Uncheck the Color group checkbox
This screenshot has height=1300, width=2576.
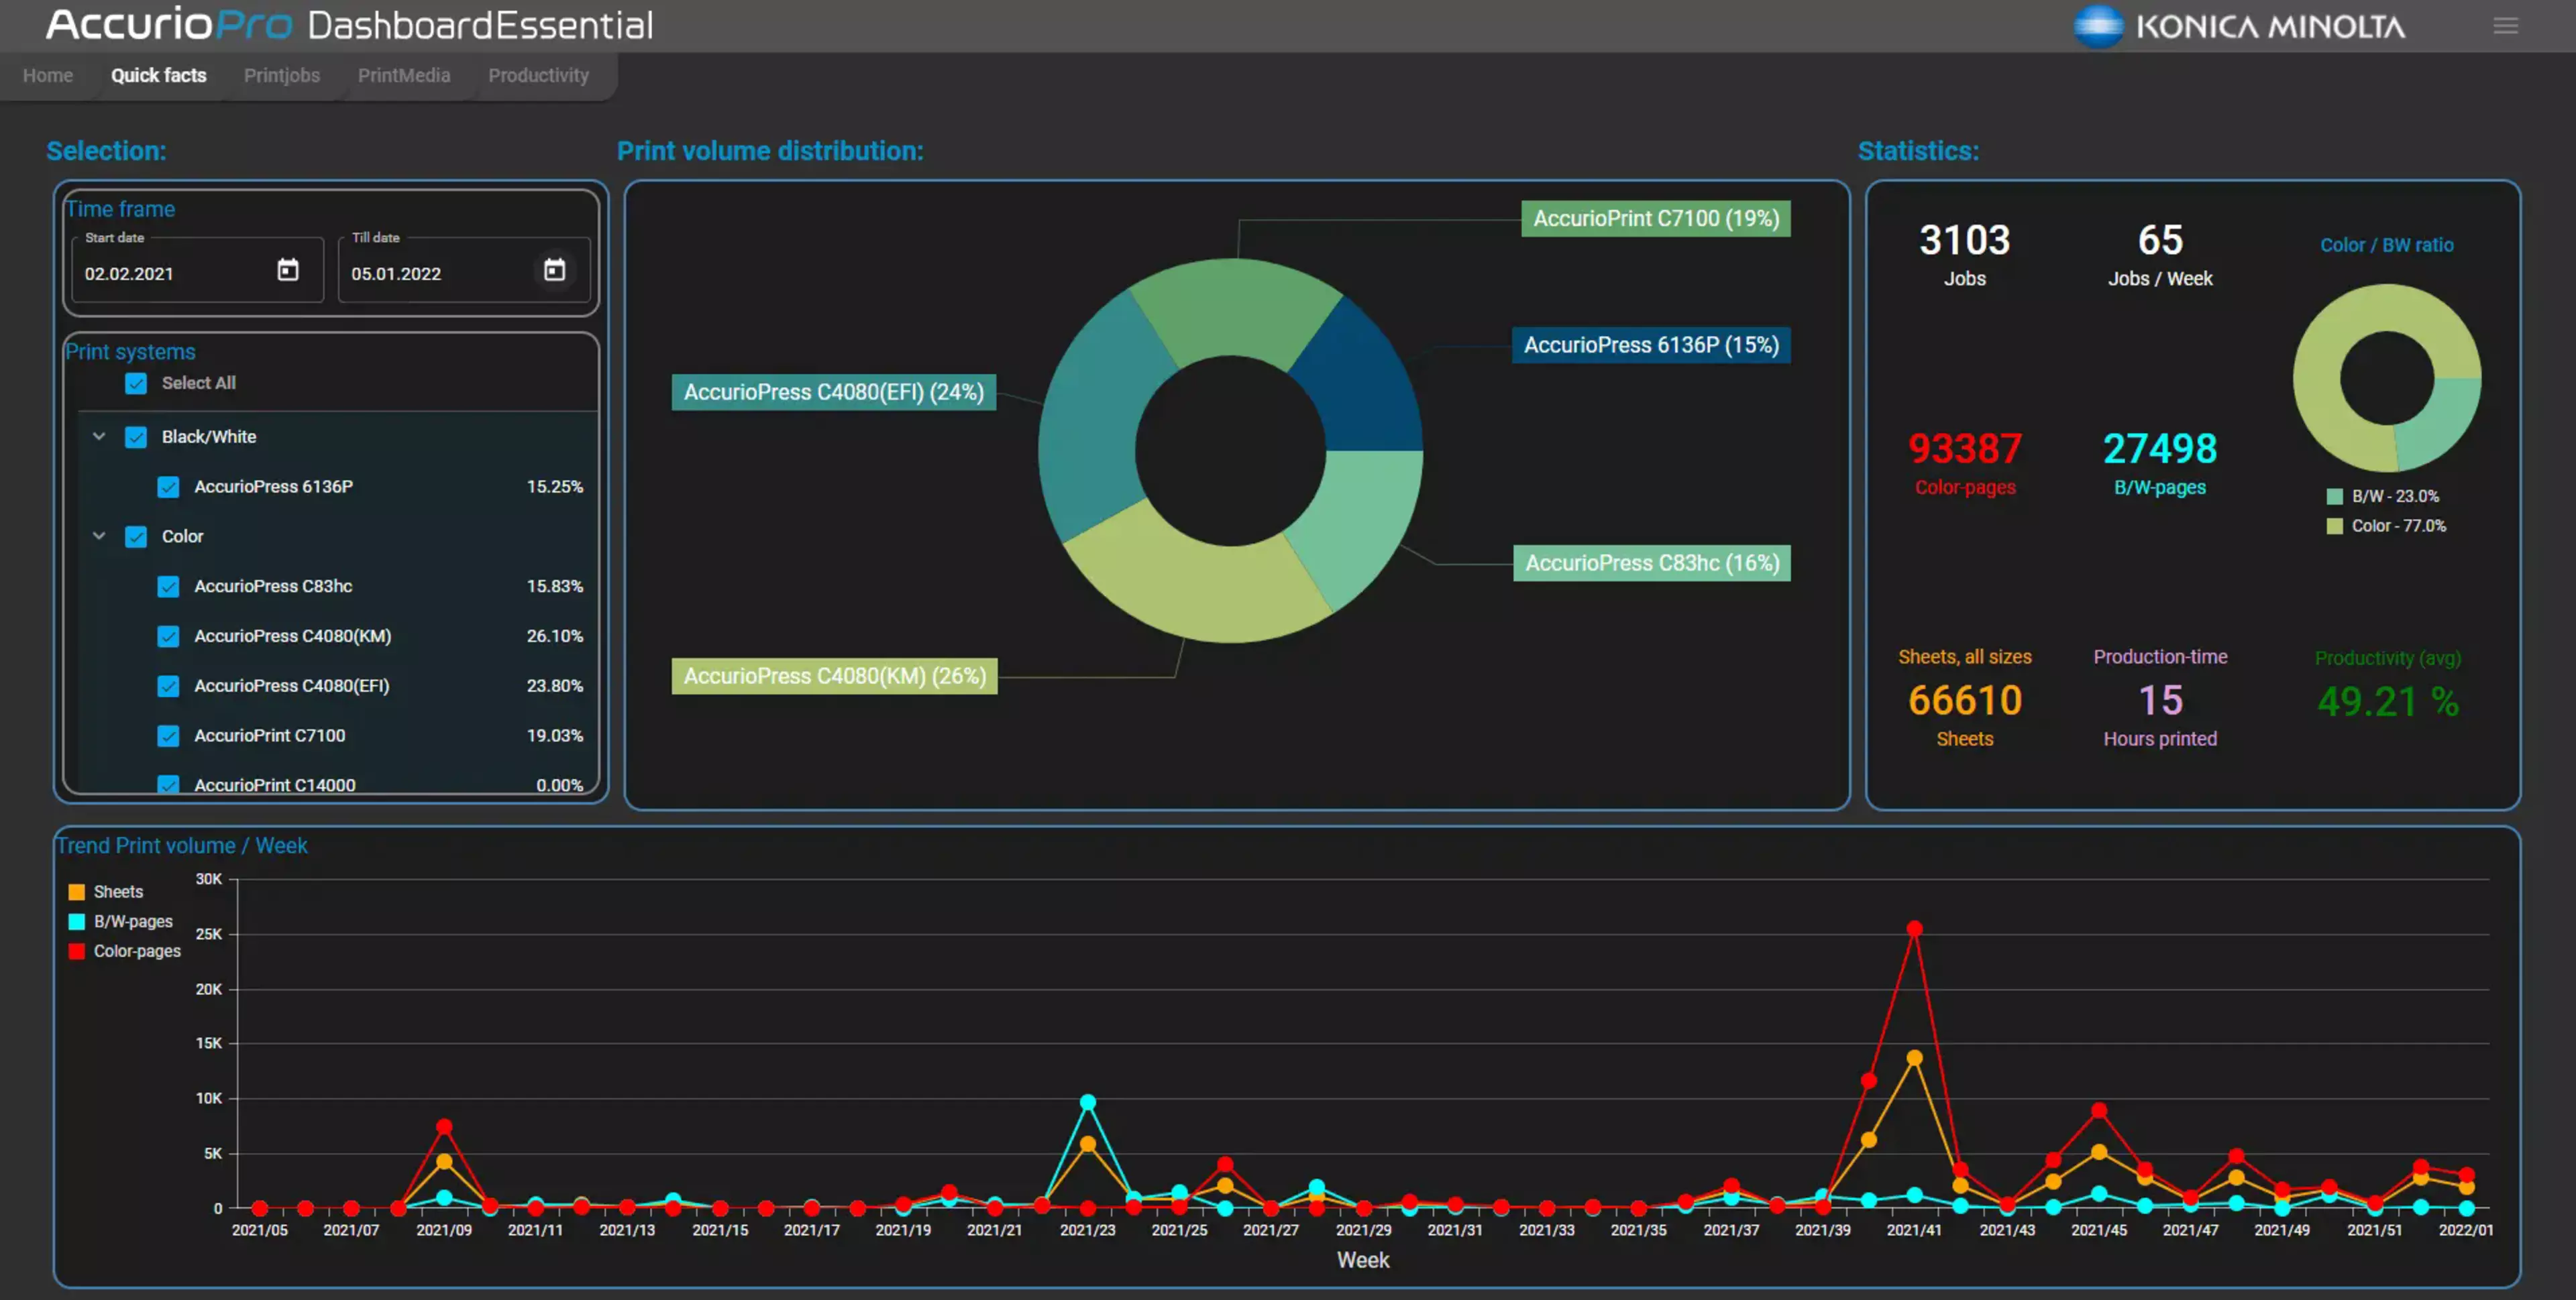(x=136, y=536)
